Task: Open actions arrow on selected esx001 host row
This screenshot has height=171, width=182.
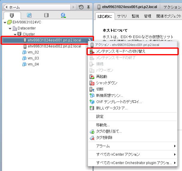Action: tap(90, 40)
